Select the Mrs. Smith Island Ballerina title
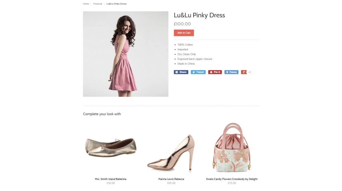342x191 pixels. click(110, 179)
